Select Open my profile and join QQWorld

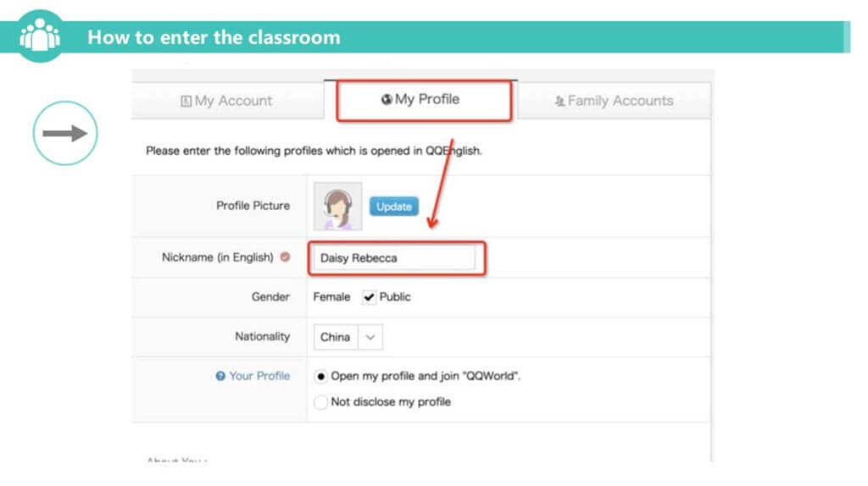pos(320,376)
